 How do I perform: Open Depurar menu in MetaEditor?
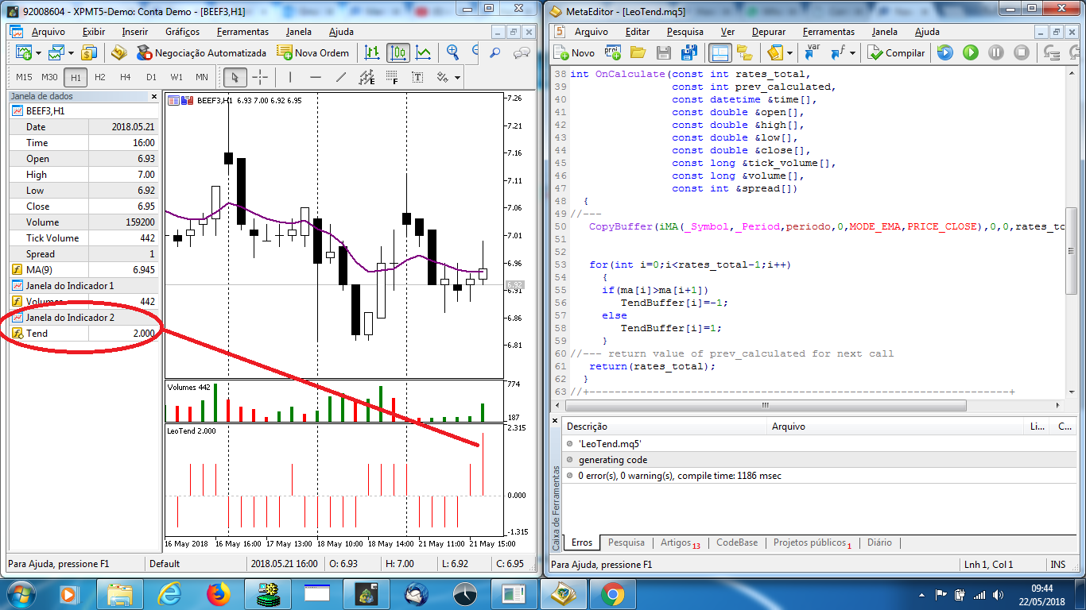point(768,32)
